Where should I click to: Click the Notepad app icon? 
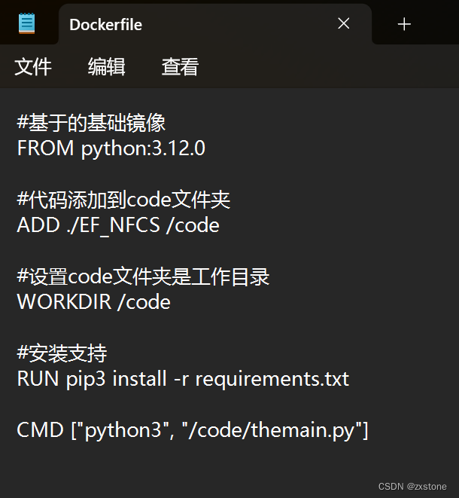26,23
